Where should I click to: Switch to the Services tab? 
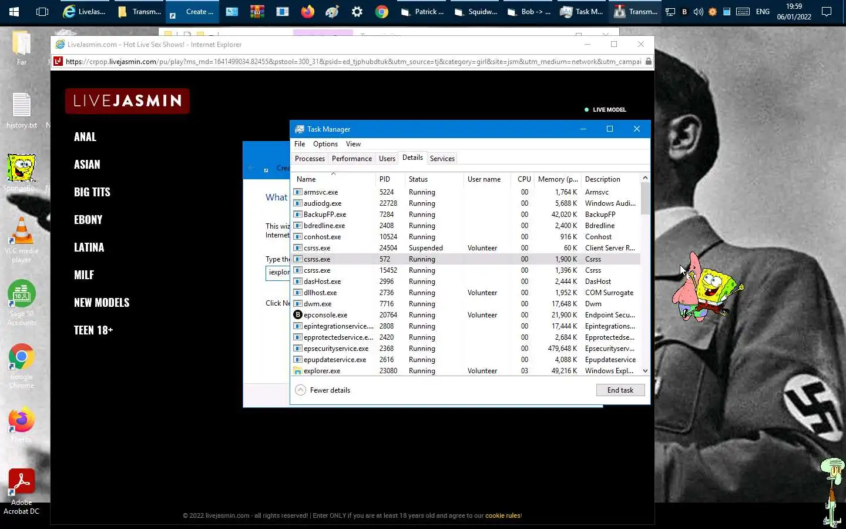[x=442, y=159]
